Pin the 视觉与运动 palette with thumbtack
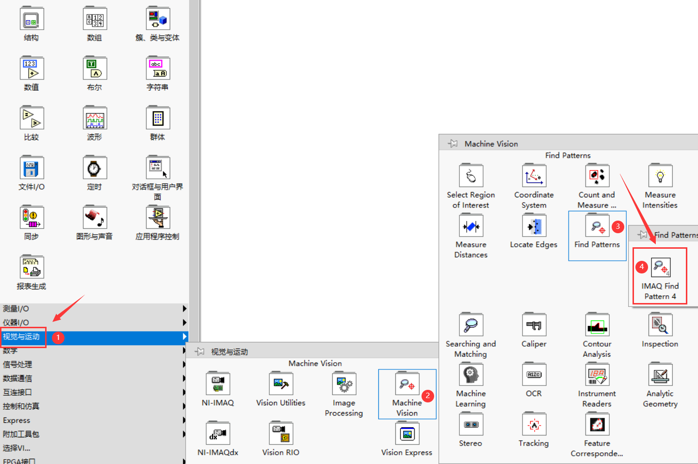The width and height of the screenshot is (698, 464). (x=199, y=352)
